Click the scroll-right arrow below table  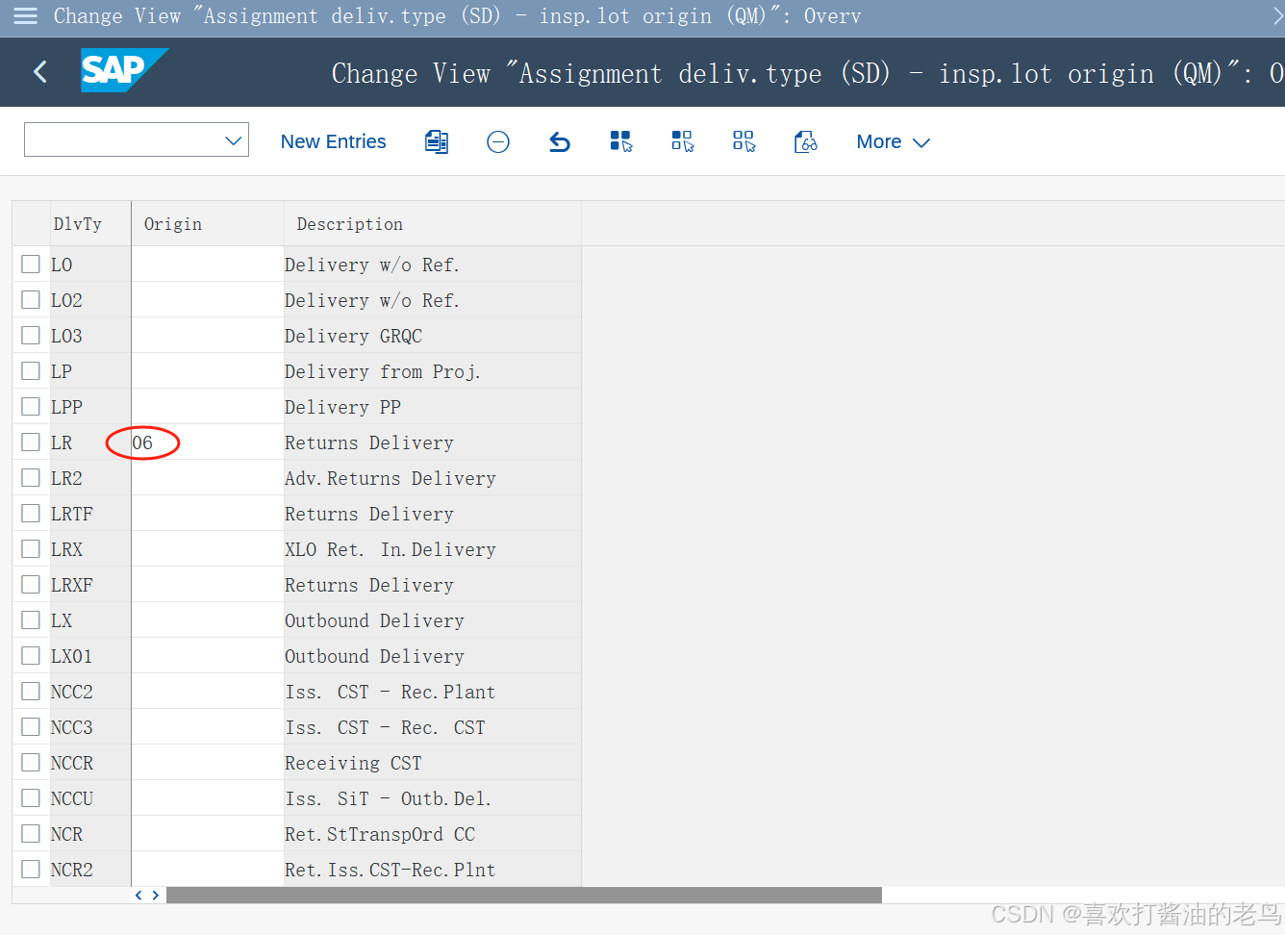tap(156, 896)
